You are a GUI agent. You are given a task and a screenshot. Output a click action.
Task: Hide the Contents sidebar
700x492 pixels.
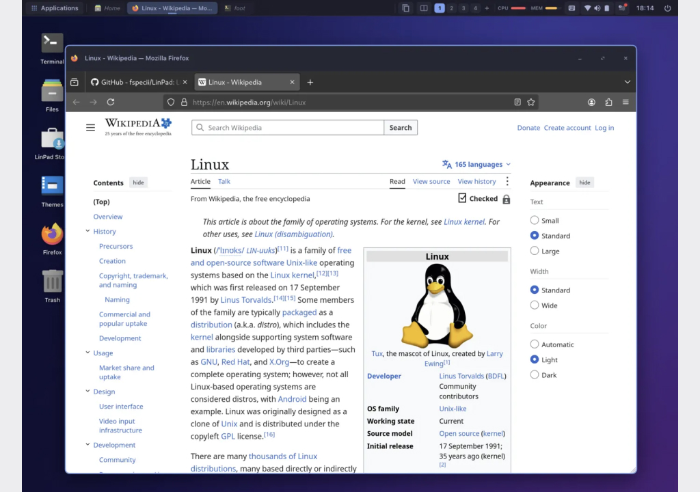(x=138, y=182)
